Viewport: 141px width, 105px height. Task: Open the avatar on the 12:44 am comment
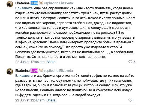click(x=10, y=4)
